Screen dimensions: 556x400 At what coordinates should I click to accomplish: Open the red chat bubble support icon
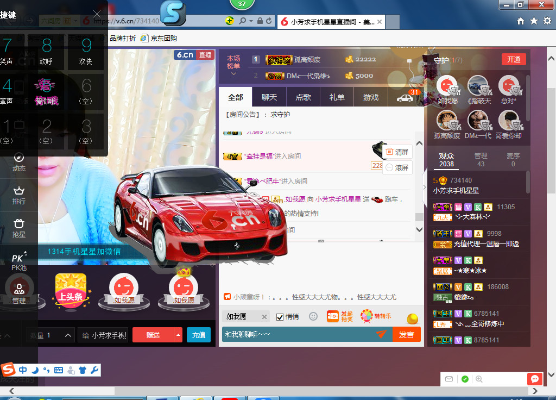(535, 379)
